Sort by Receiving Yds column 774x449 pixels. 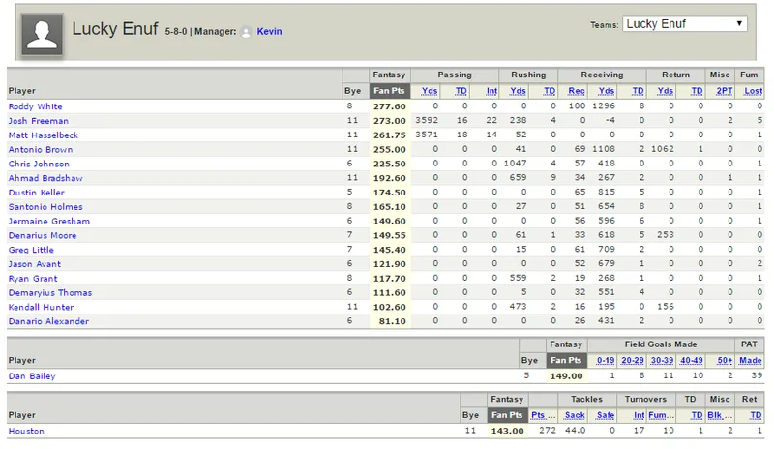607,90
